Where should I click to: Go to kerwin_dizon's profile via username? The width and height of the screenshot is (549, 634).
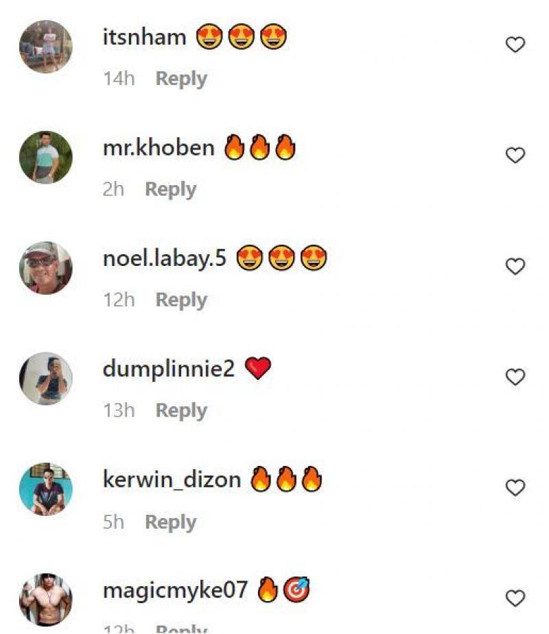click(x=172, y=480)
